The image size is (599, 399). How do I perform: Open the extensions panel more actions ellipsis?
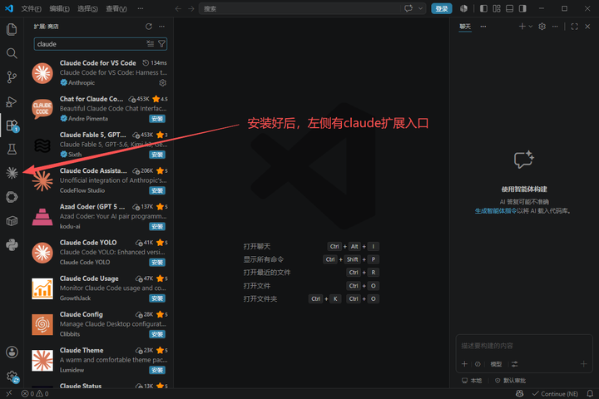161,27
